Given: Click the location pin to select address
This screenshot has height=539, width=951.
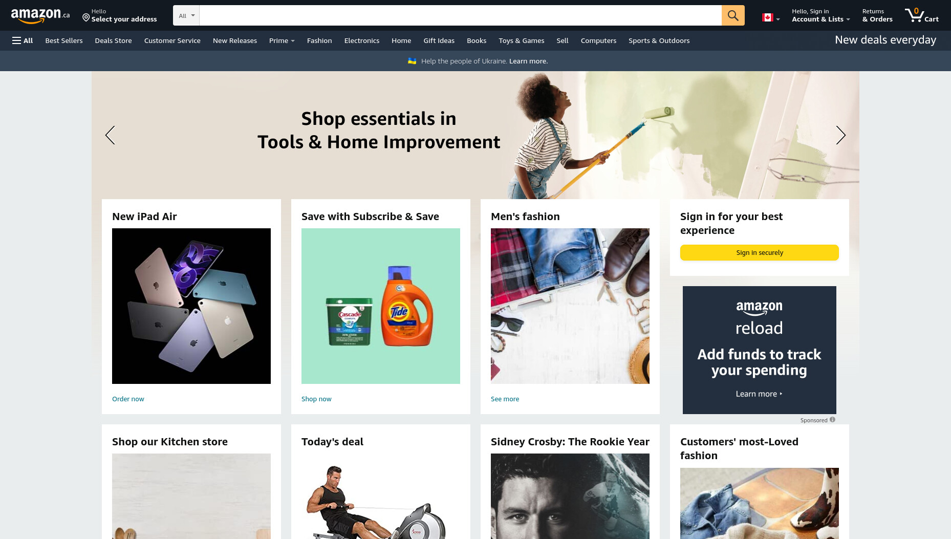Looking at the screenshot, I should tap(86, 18).
